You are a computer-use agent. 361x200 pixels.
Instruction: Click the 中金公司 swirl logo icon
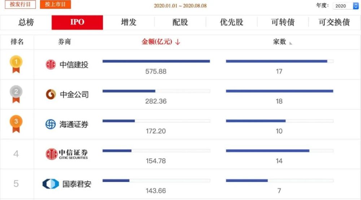[51, 94]
